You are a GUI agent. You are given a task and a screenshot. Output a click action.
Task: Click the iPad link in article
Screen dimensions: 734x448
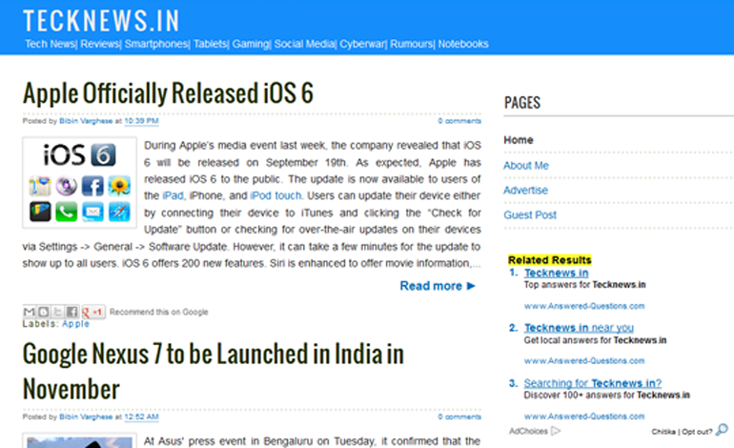173,195
